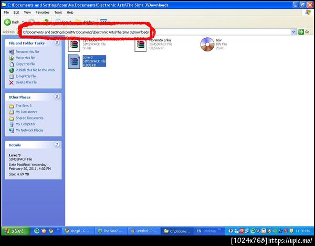Screen dimensions: 315x246
Task: Click the E-mail this file envelope icon
Action: tap(12, 77)
